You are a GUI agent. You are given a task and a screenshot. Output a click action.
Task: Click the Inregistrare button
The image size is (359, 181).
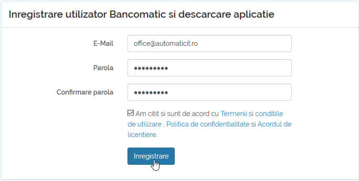pos(151,156)
